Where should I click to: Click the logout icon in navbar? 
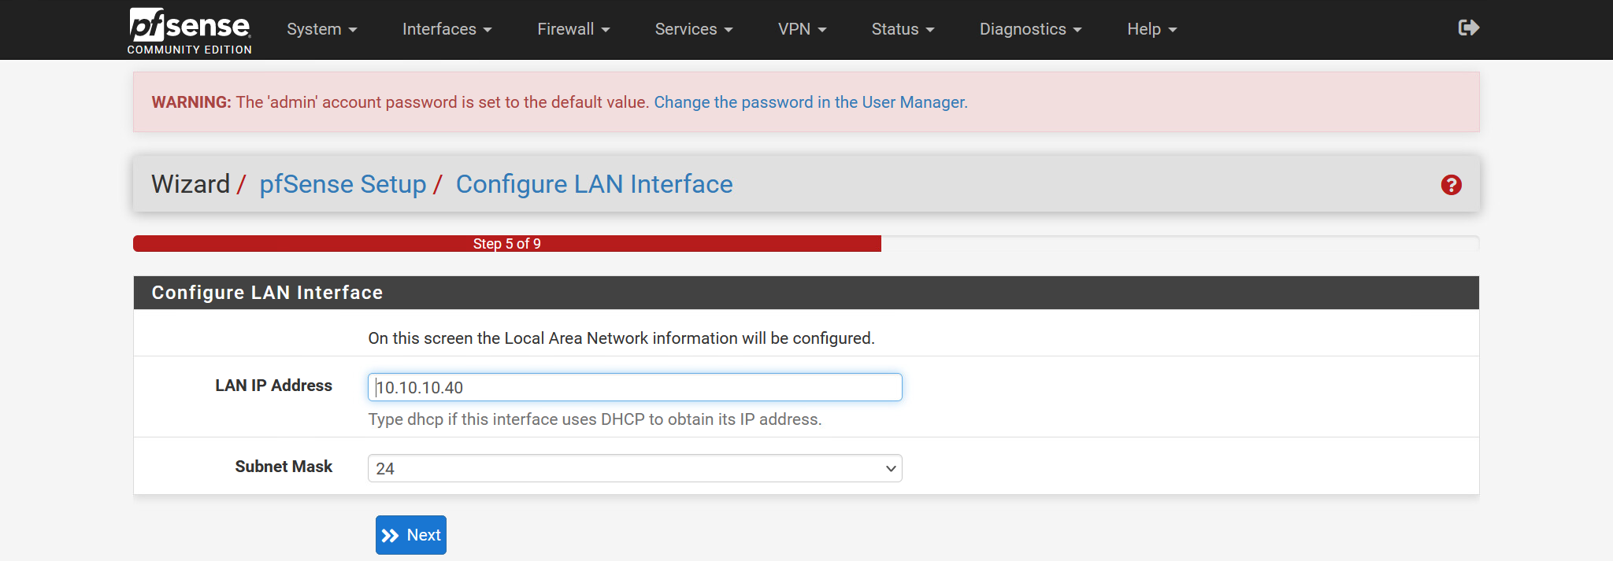point(1468,28)
